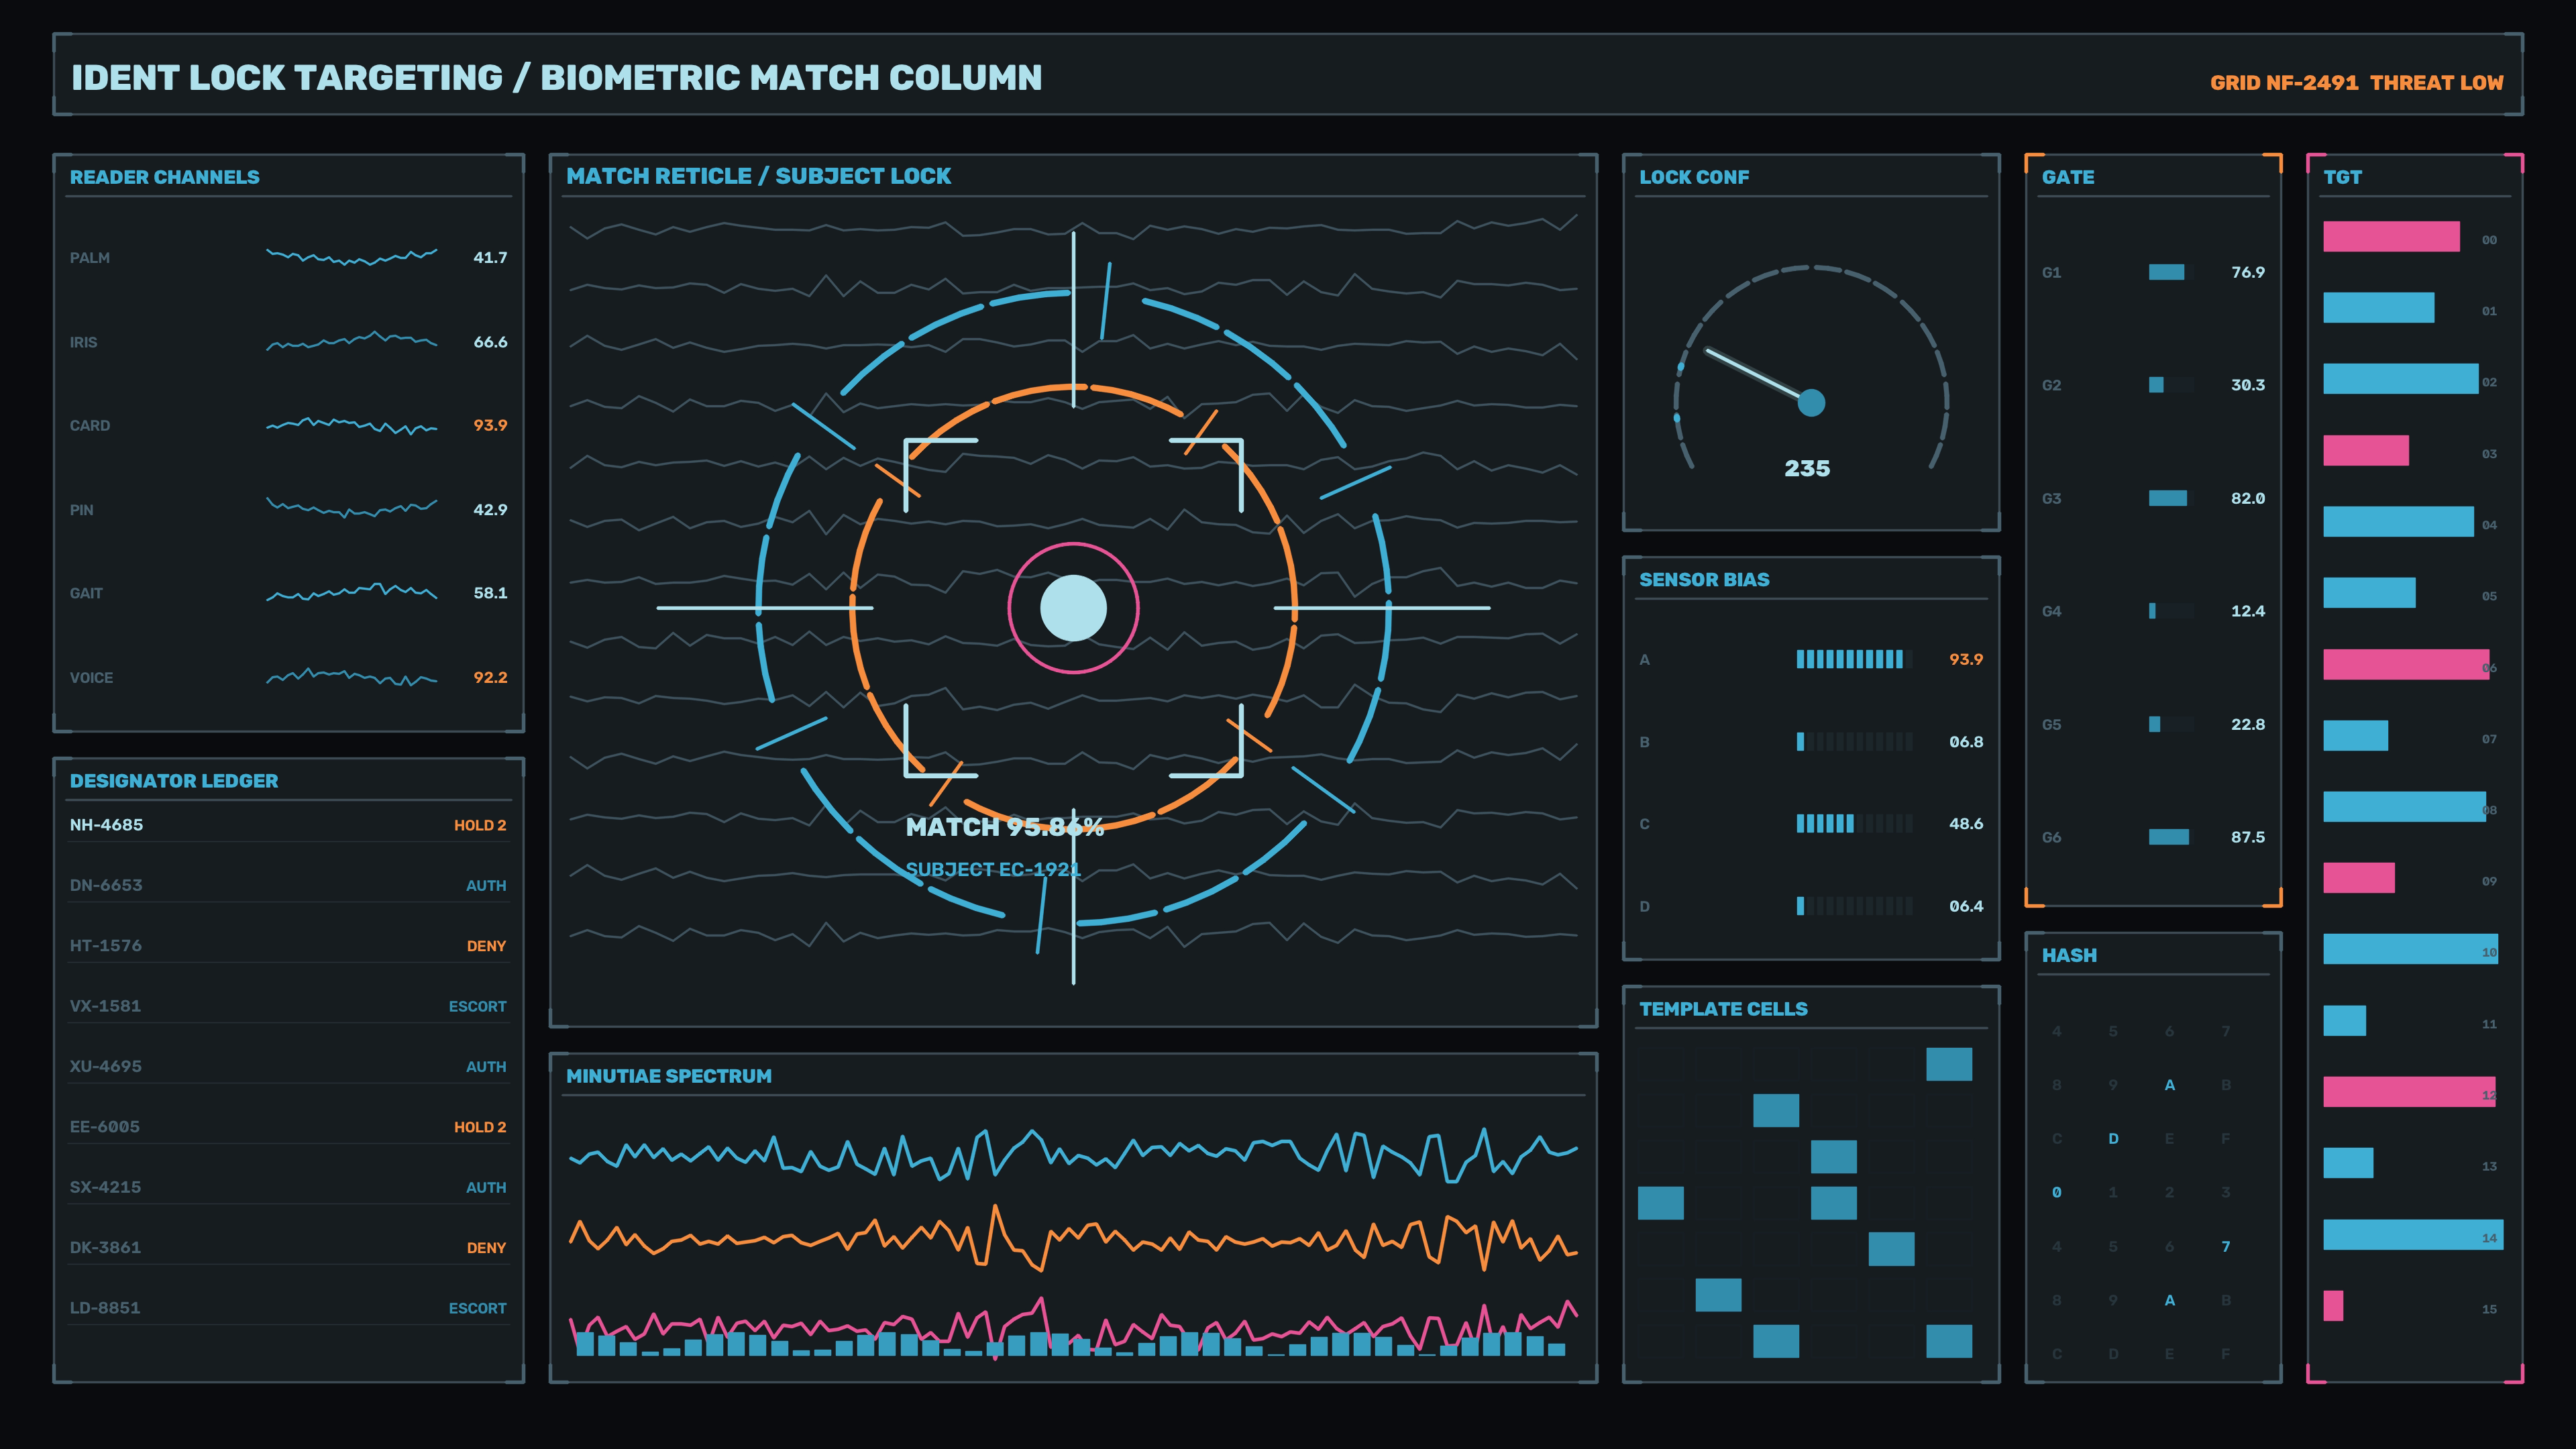Click the VOICE channel value 92.2
The width and height of the screenshot is (2576, 1449).
click(x=490, y=677)
